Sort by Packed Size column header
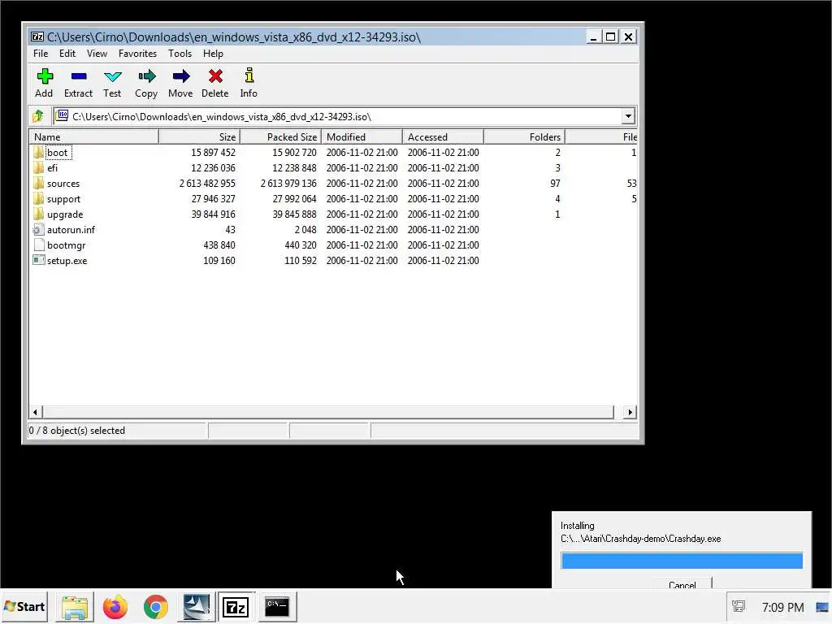Screen dimensions: 832x624 tap(280, 136)
